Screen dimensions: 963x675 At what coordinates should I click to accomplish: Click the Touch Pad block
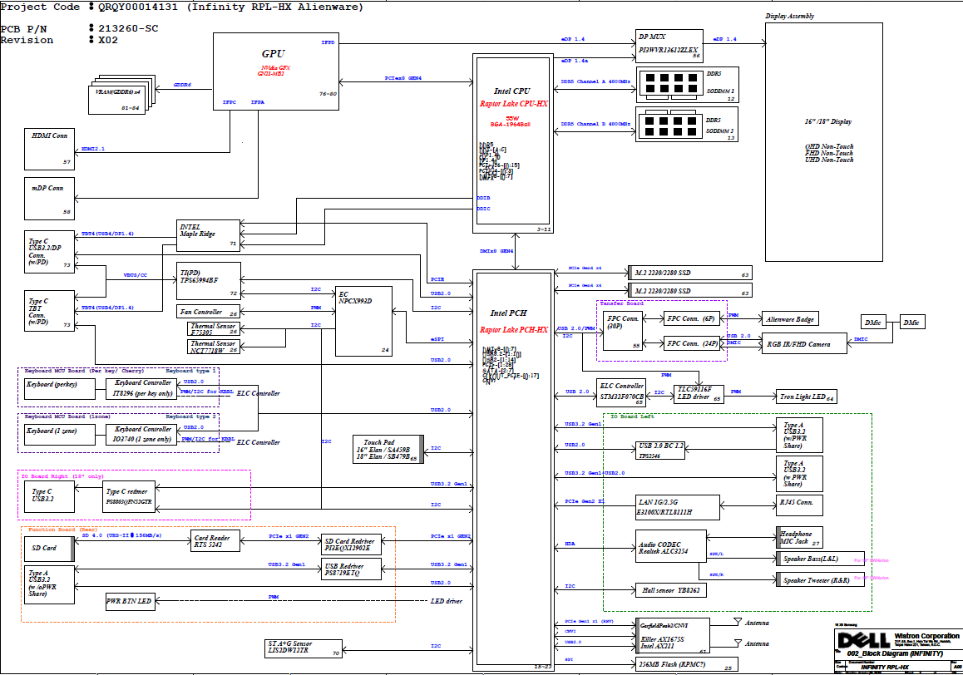point(388,450)
